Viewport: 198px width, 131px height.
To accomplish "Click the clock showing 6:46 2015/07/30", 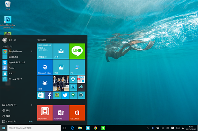I will [x=191, y=128].
